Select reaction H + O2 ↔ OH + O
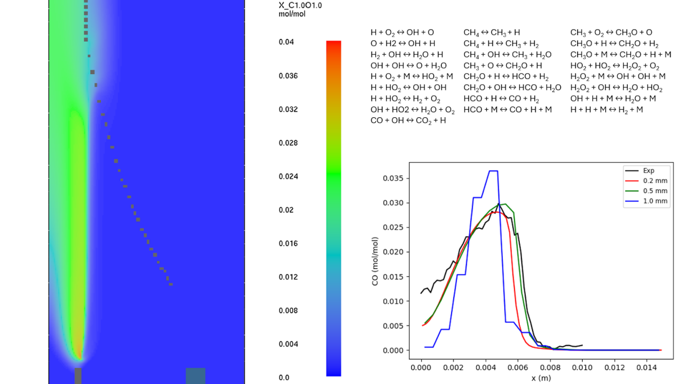681x384 pixels. click(402, 32)
